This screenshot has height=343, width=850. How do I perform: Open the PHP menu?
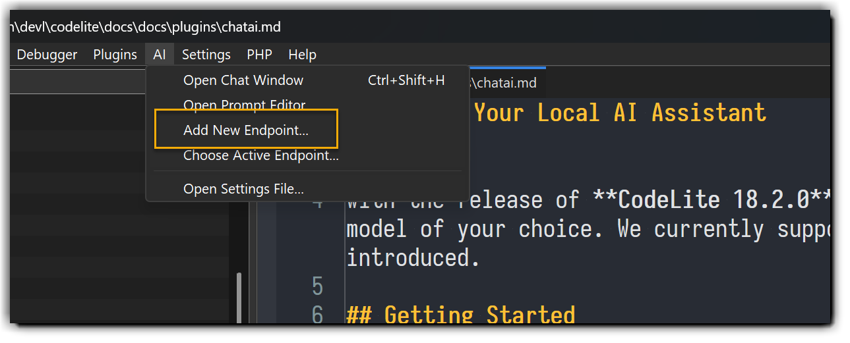pyautogui.click(x=259, y=55)
